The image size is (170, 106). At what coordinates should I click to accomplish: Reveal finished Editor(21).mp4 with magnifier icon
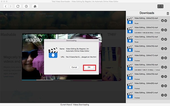(162, 95)
